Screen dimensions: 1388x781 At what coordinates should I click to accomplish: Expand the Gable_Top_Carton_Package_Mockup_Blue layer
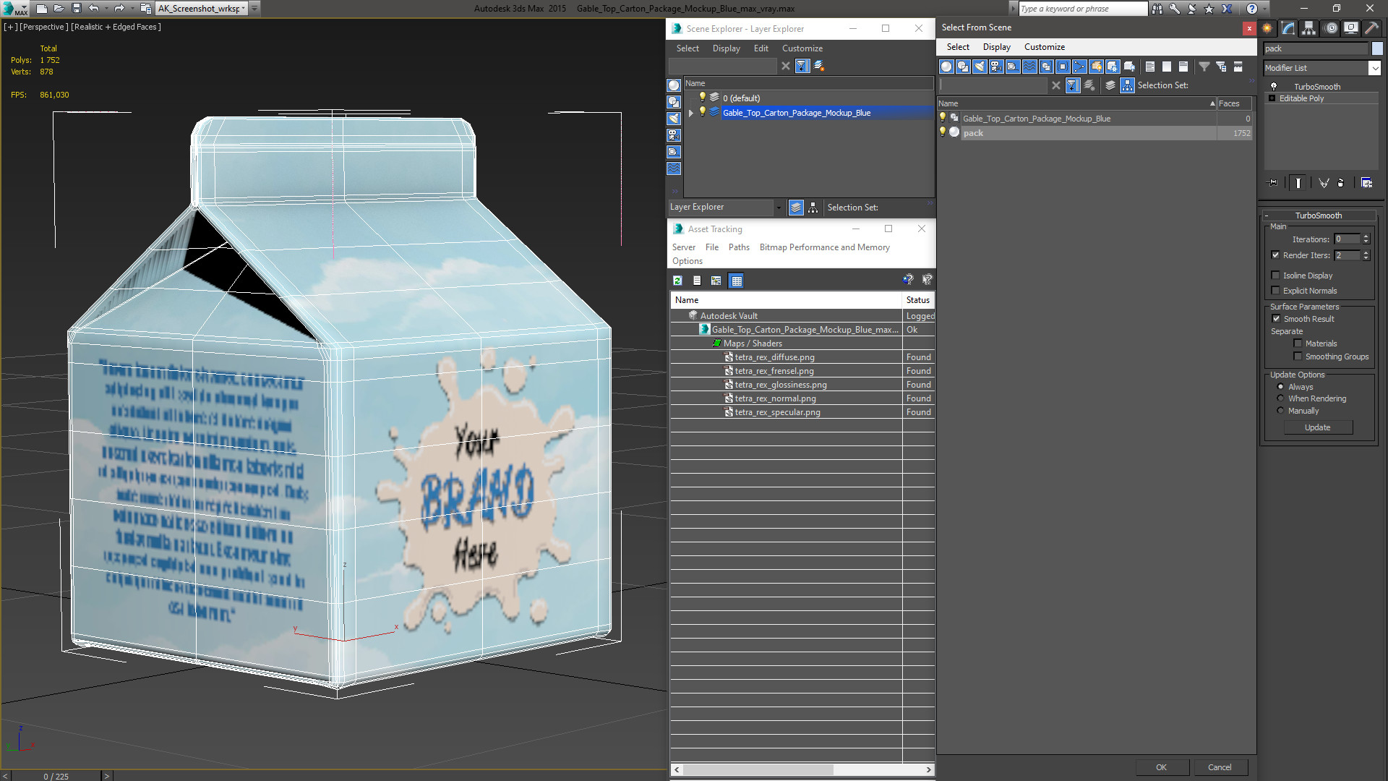pyautogui.click(x=691, y=113)
